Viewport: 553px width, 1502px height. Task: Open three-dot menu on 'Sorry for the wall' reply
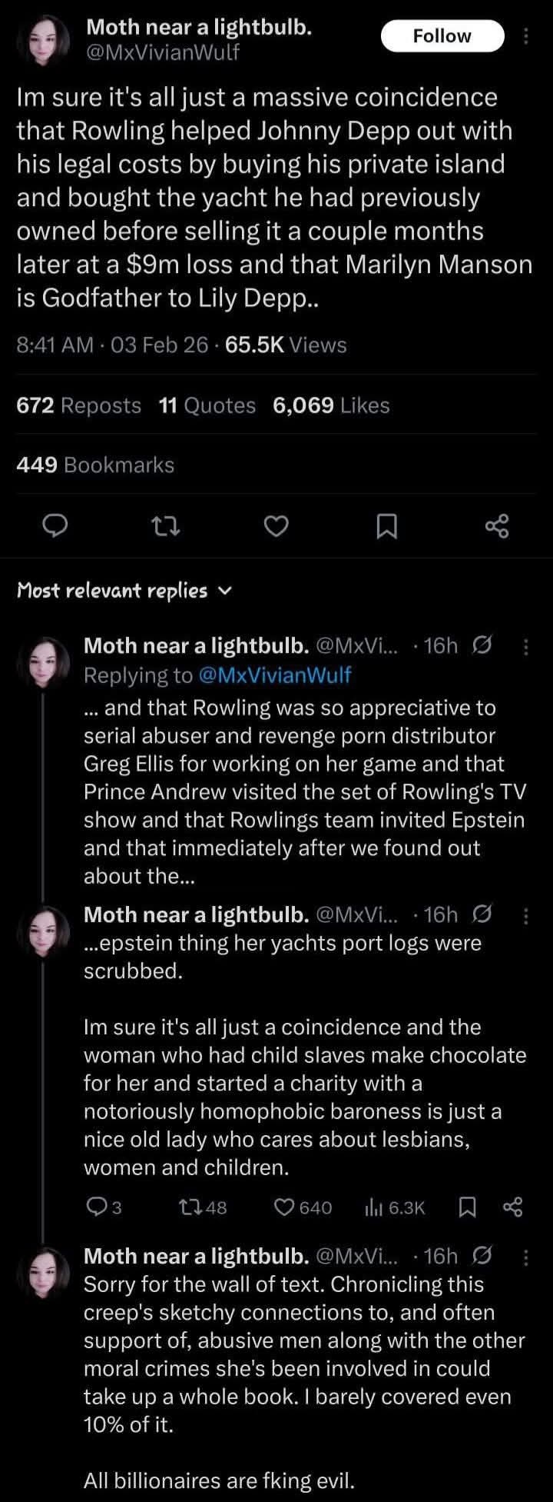pyautogui.click(x=525, y=1256)
